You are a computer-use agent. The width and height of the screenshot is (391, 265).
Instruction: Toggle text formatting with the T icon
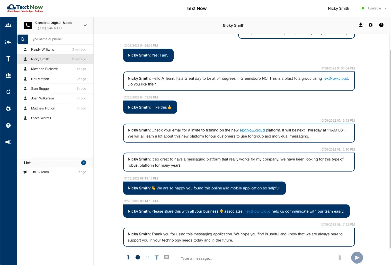[157, 257]
